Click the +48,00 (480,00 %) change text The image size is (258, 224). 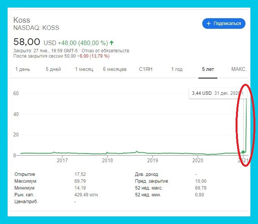(x=83, y=43)
